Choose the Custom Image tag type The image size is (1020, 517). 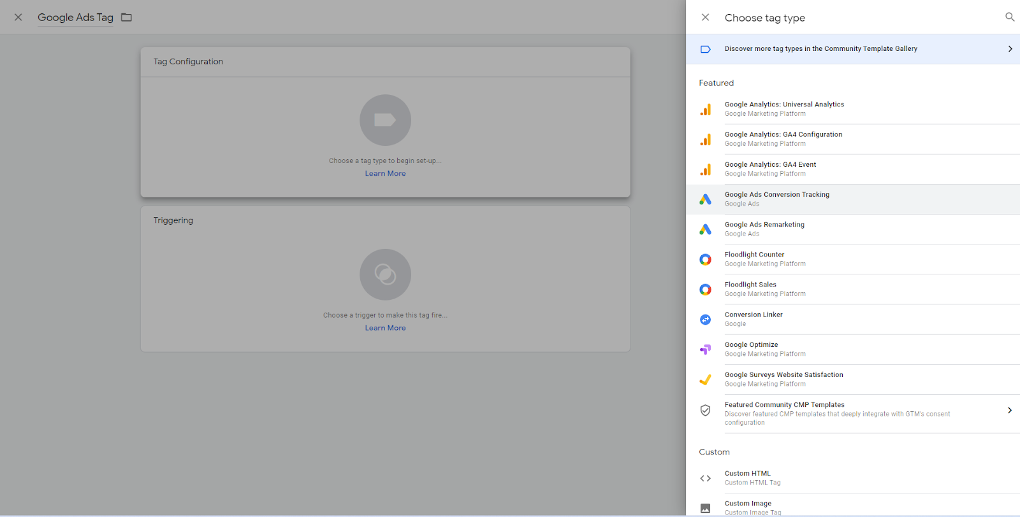853,506
